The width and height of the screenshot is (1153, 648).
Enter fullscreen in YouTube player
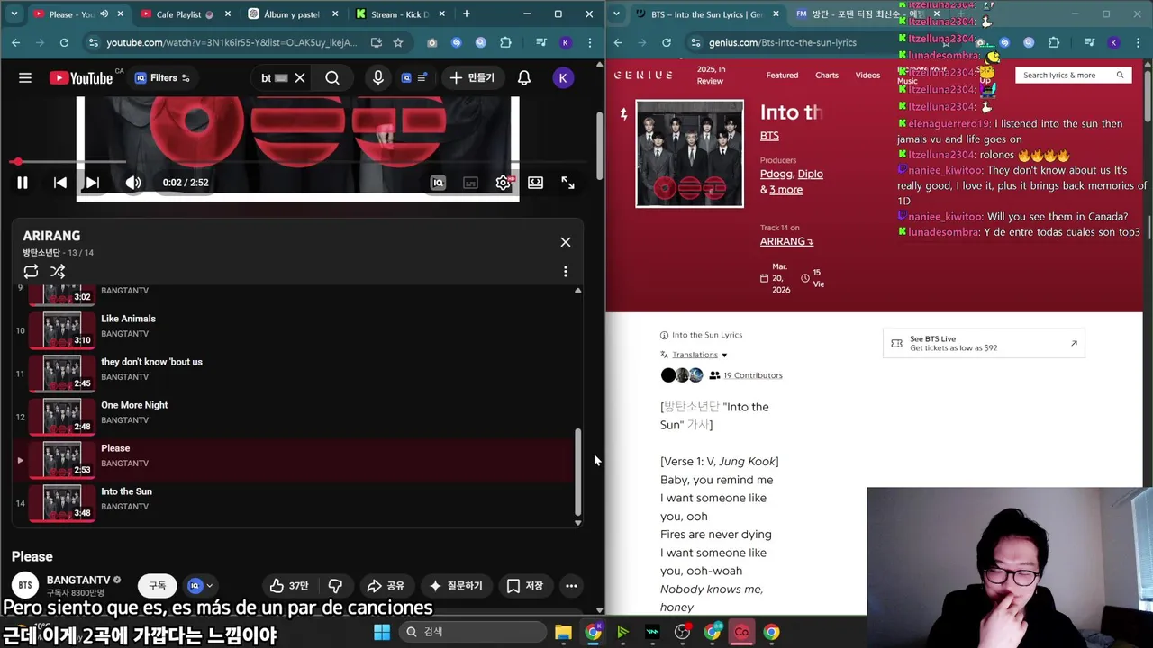point(568,183)
